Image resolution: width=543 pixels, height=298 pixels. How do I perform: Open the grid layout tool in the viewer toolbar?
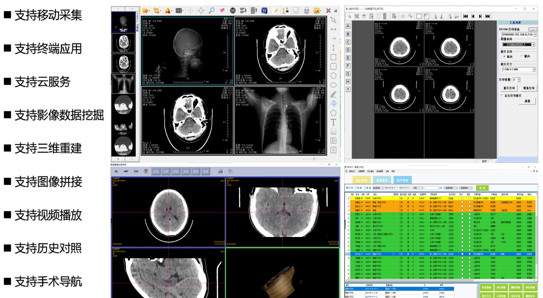179,10
